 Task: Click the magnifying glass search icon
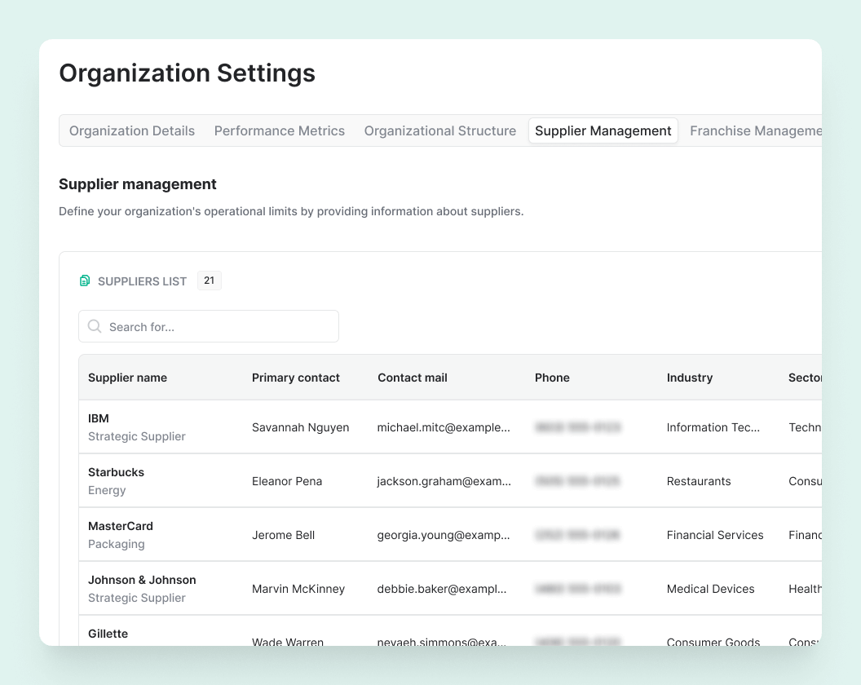click(x=95, y=327)
